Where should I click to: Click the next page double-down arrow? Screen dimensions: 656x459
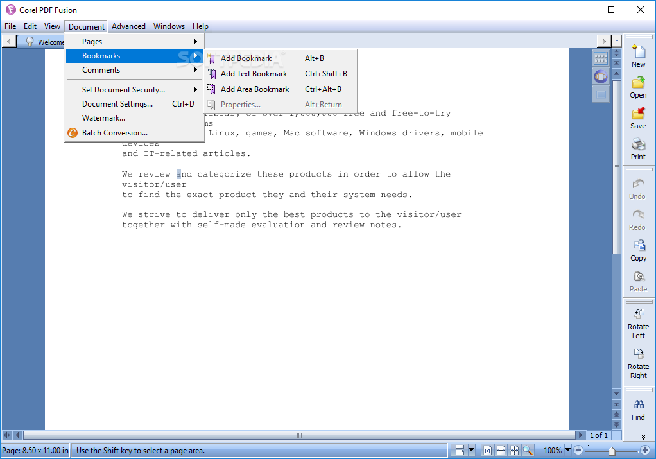pos(617,424)
